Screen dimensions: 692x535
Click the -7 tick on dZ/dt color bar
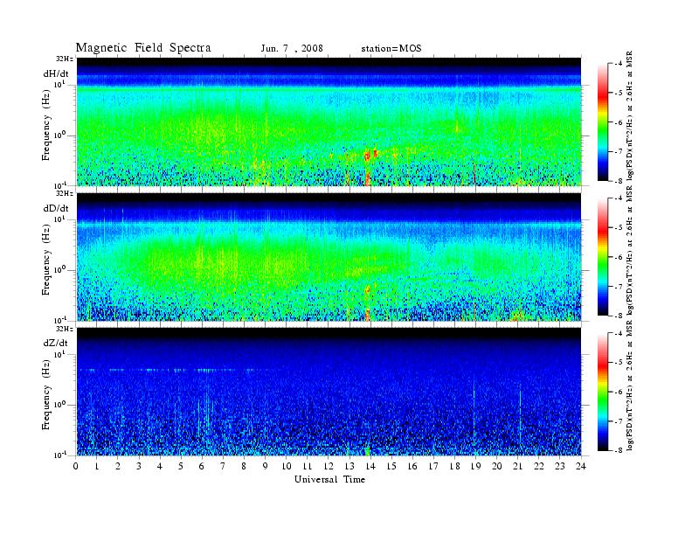(618, 421)
